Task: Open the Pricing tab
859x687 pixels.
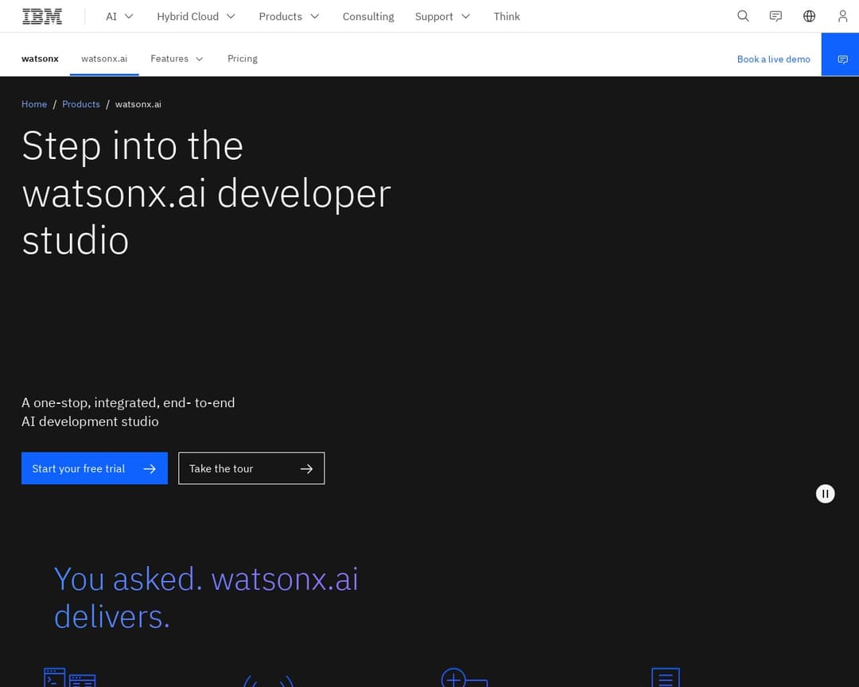Action: pyautogui.click(x=242, y=59)
